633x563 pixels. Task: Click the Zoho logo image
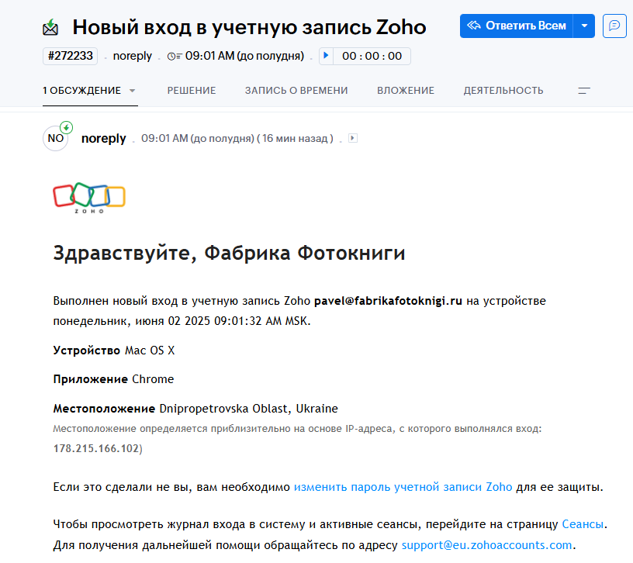89,198
